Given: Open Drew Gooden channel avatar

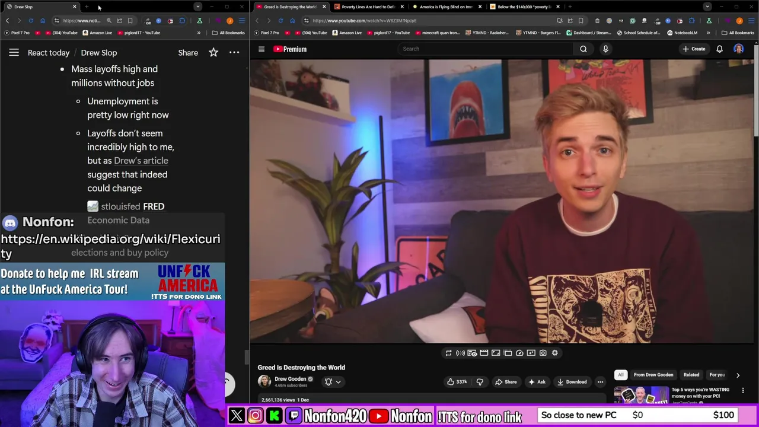Looking at the screenshot, I should (x=264, y=381).
